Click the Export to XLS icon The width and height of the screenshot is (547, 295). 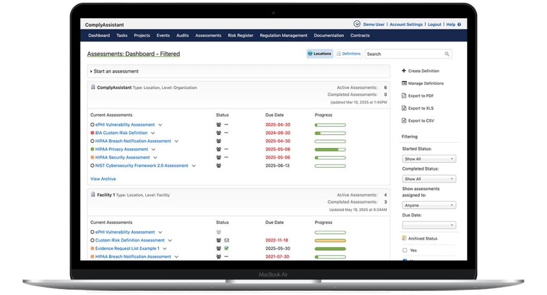pos(404,108)
